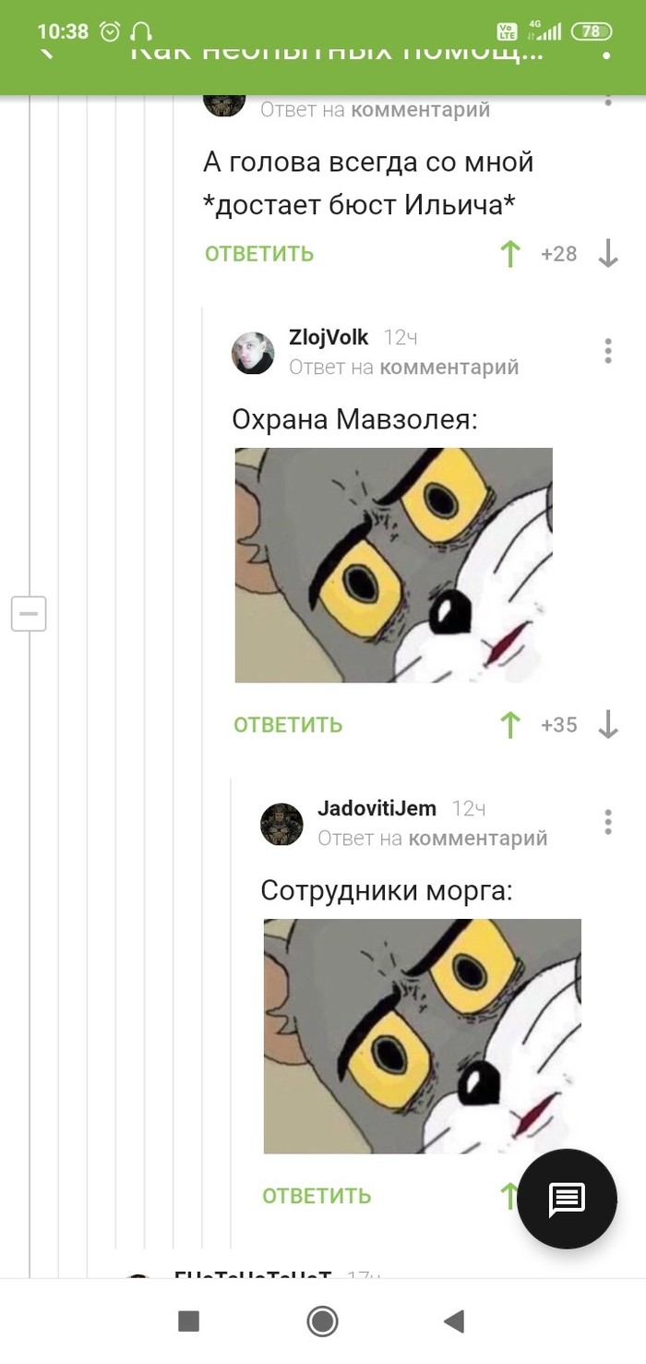Image resolution: width=646 pixels, height=1364 pixels.
Task: Upvote ZlojVolk's Mausoleum guard comment
Action: [510, 725]
